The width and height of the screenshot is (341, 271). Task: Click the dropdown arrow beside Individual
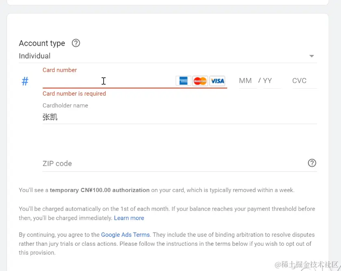click(x=311, y=56)
